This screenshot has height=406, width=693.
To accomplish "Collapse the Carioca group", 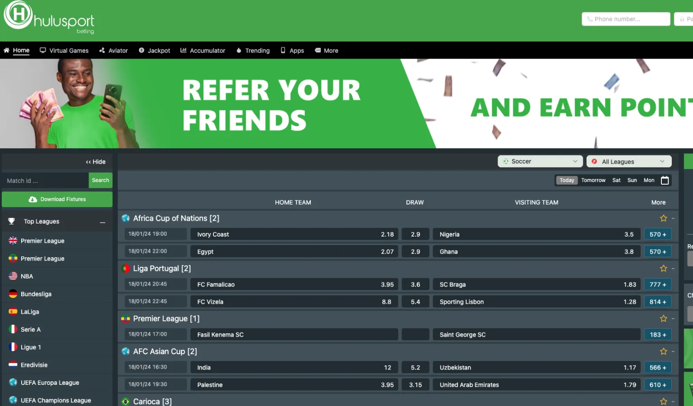I will (x=673, y=401).
